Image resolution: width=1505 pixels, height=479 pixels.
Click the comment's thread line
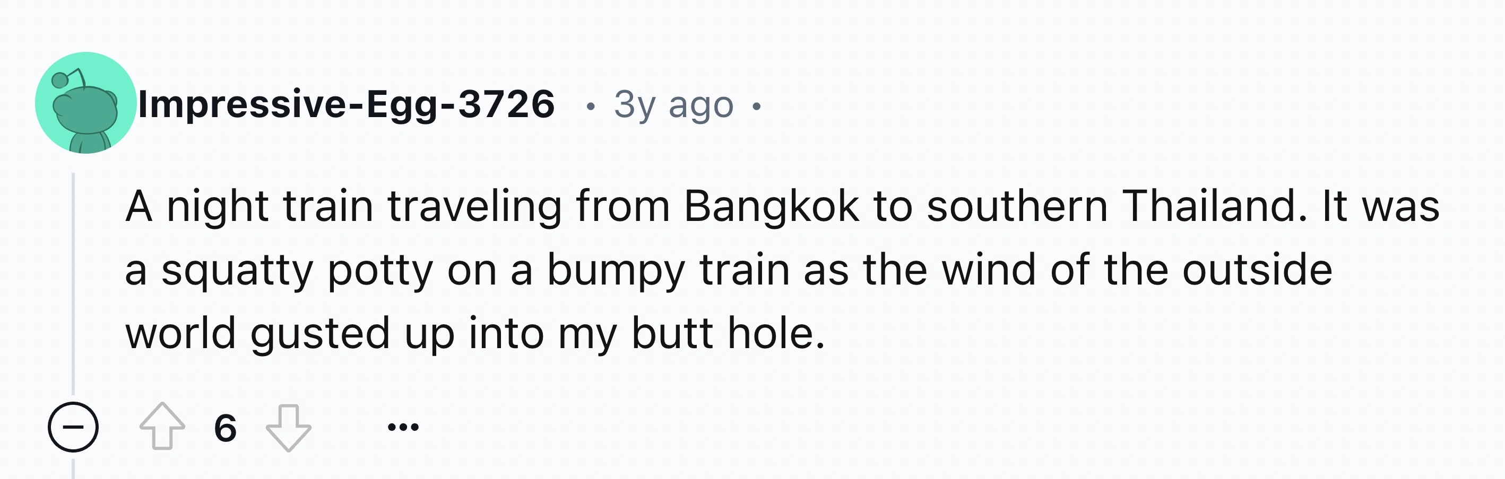tap(73, 280)
